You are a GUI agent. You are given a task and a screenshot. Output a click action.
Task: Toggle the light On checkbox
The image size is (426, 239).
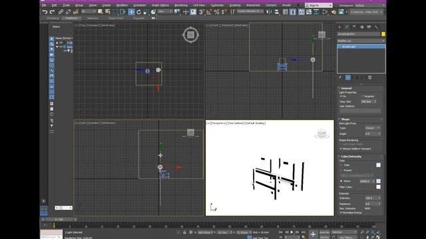click(341, 96)
